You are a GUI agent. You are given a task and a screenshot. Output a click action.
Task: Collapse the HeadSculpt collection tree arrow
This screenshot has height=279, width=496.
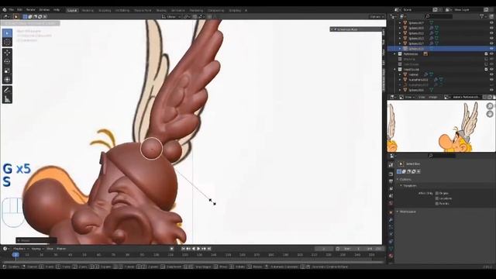point(395,69)
